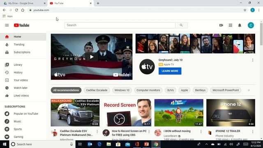Open the Windows Start menu
This screenshot has height=148, width=263.
[x=5, y=144]
